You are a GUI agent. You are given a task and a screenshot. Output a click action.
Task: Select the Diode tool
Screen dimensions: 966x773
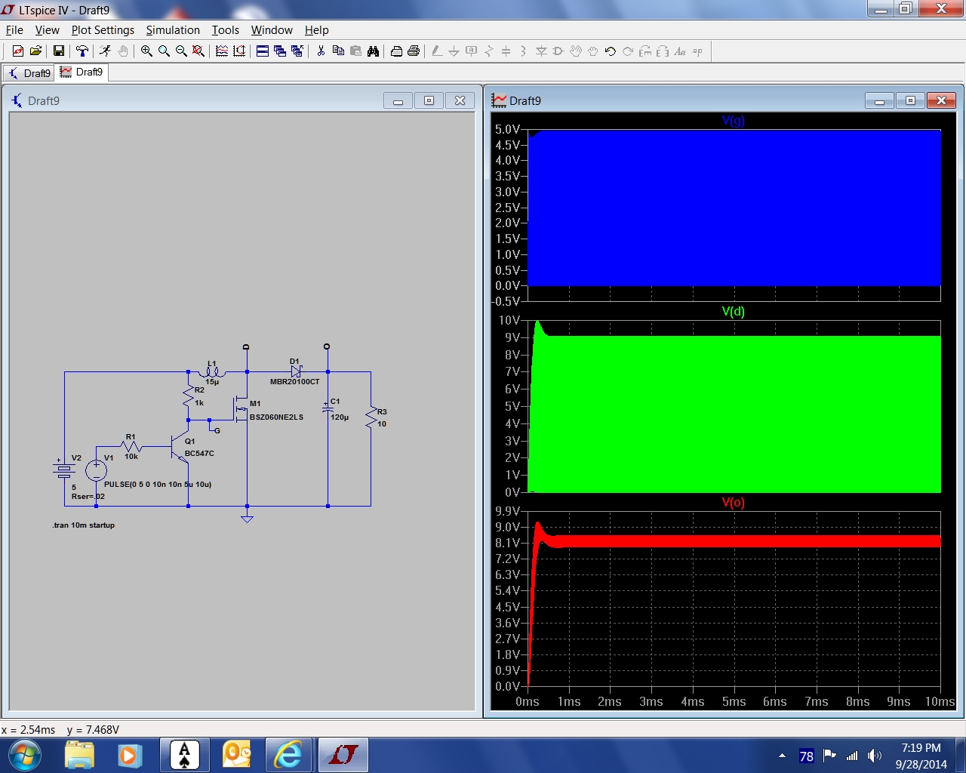pos(541,51)
